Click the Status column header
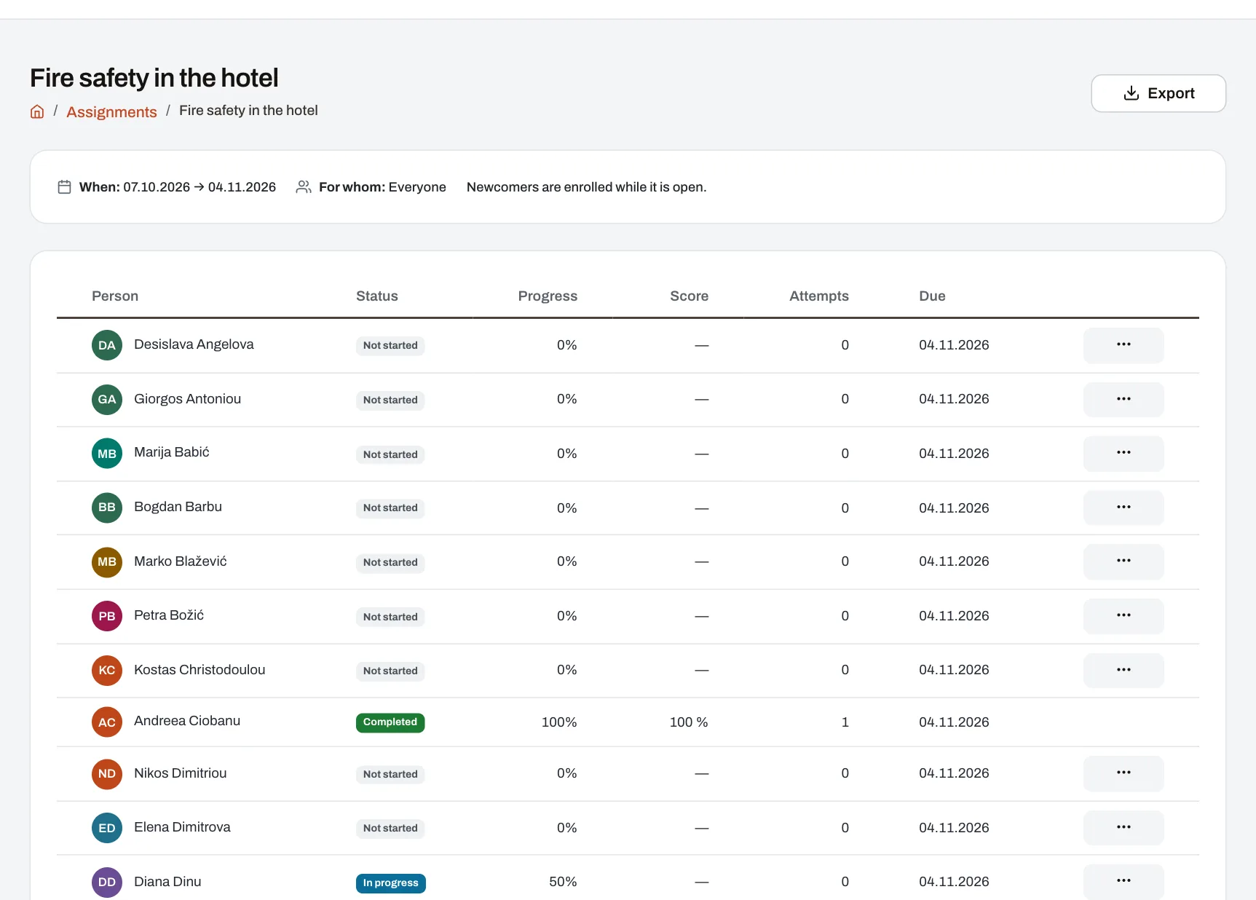This screenshot has width=1256, height=900. (x=377, y=296)
